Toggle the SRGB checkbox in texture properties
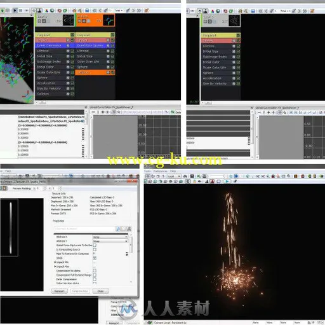 95,258
